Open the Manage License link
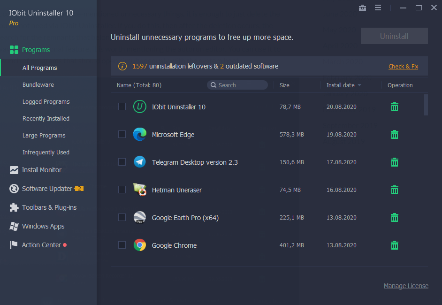 click(406, 286)
